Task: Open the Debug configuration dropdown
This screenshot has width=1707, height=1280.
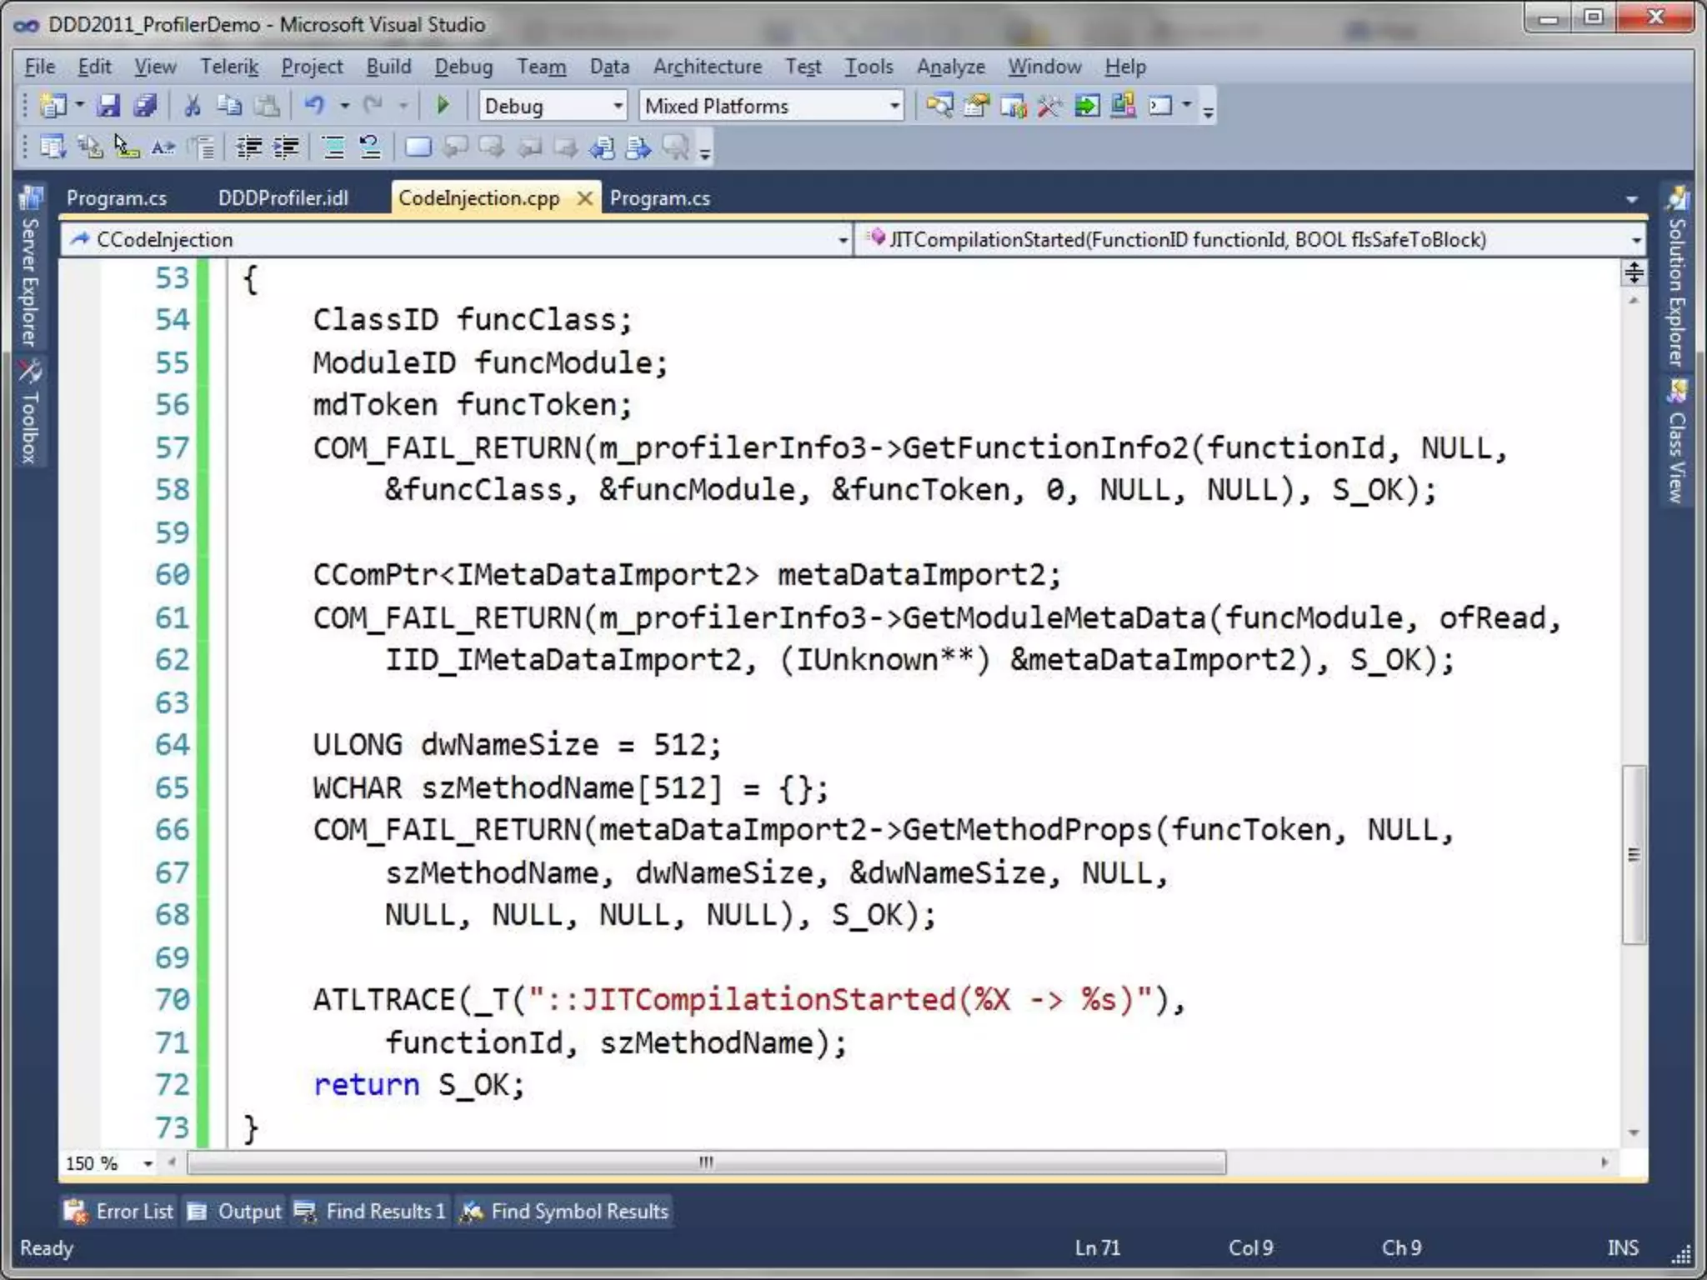Action: pos(618,106)
